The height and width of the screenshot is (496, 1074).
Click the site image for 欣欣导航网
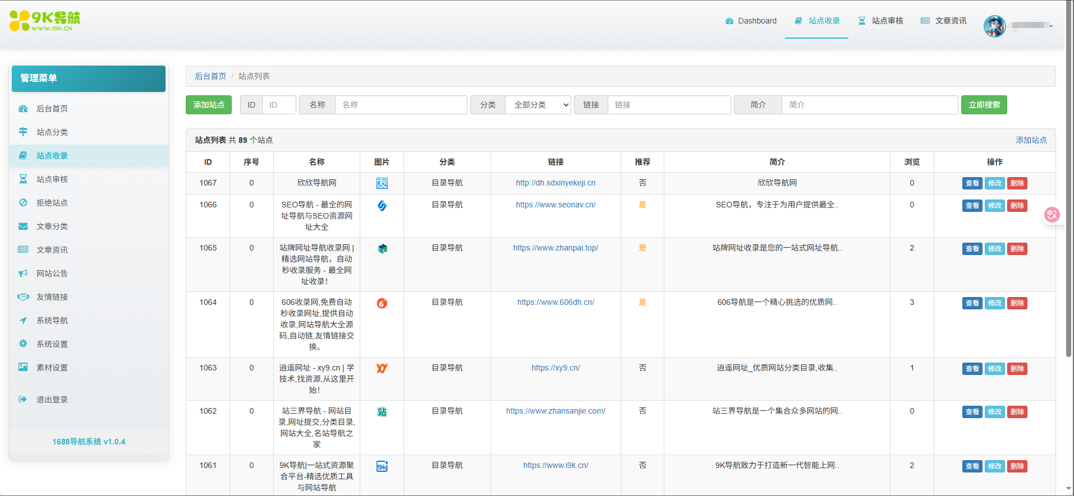pyautogui.click(x=382, y=183)
